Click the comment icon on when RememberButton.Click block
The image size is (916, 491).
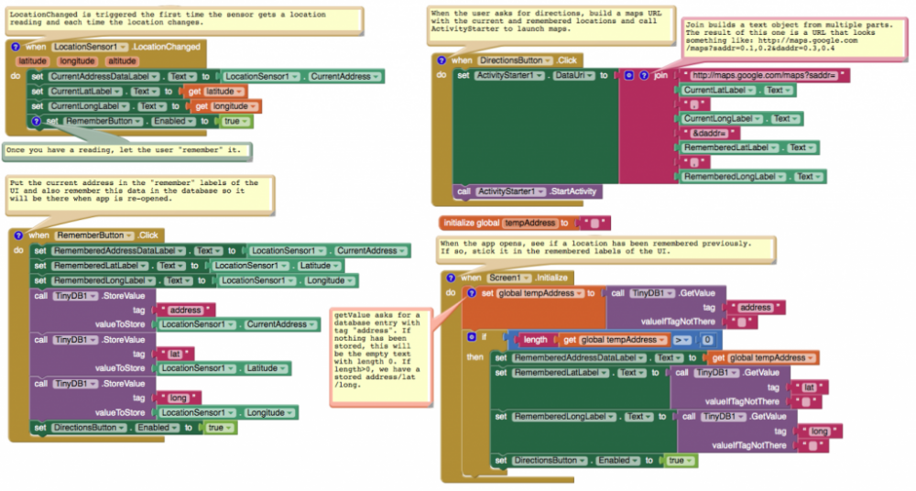pos(18,235)
